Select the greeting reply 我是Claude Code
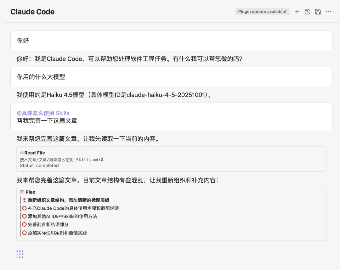The width and height of the screenshot is (340, 270). pos(129,59)
